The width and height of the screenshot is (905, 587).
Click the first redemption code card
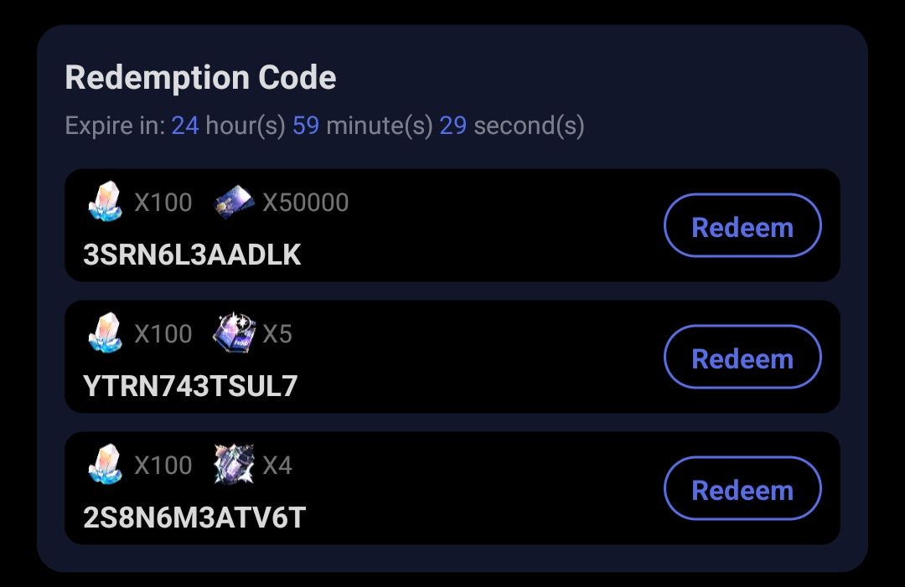452,224
